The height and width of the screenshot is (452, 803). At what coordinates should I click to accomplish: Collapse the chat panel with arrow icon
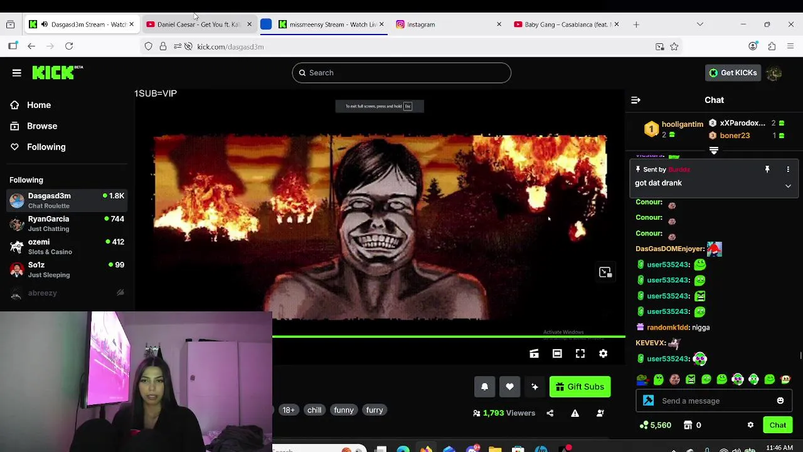635,100
